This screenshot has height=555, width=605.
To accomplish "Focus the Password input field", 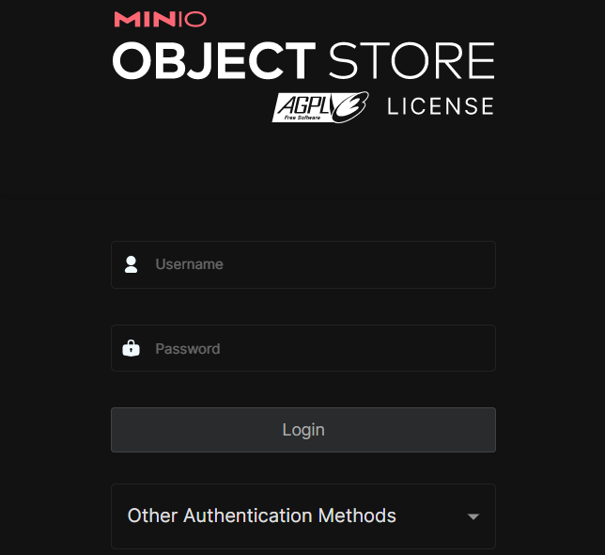I will [303, 348].
